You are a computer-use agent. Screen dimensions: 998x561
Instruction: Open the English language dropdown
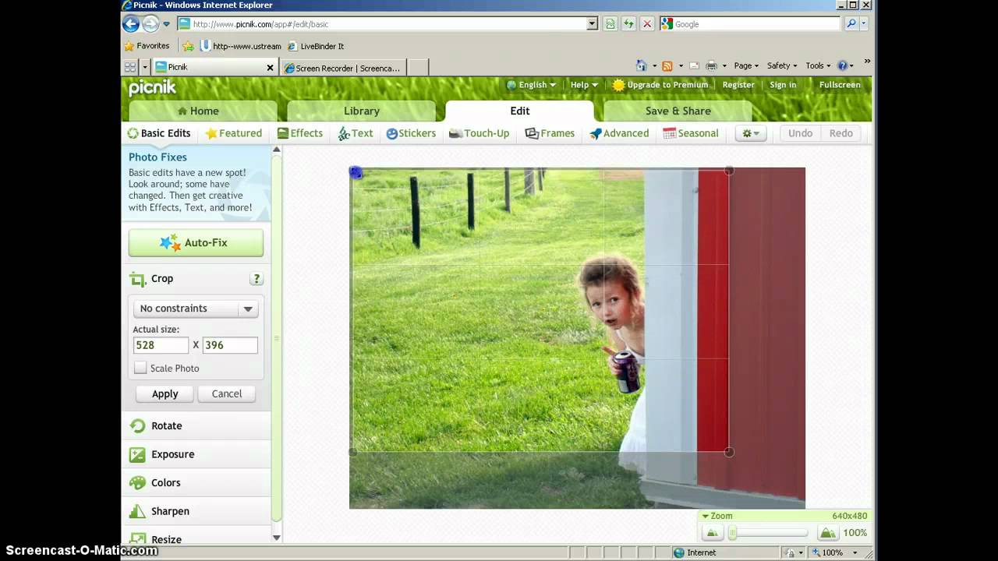point(531,85)
